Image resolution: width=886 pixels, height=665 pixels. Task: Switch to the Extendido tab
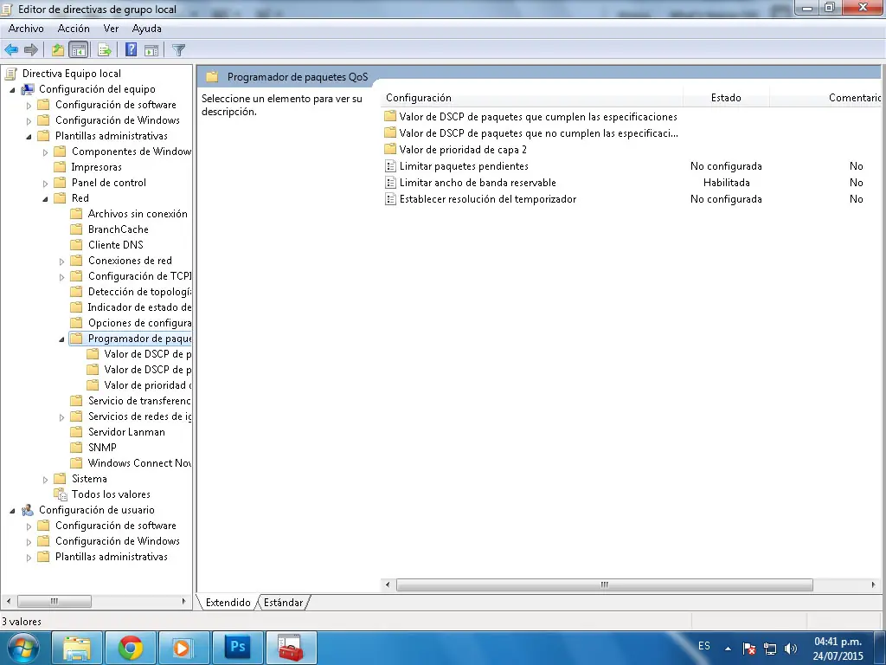[228, 603]
